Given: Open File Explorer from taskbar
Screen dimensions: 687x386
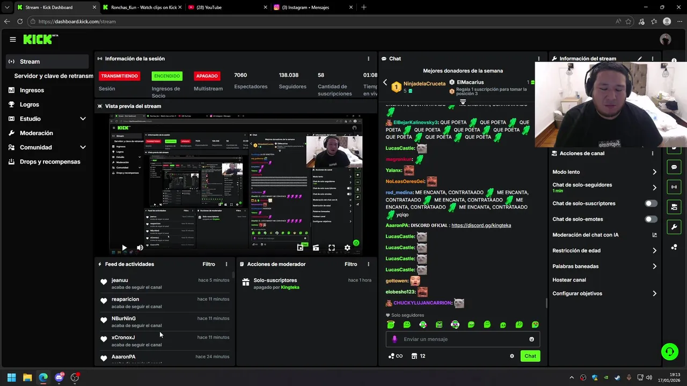Looking at the screenshot, I should [x=27, y=377].
